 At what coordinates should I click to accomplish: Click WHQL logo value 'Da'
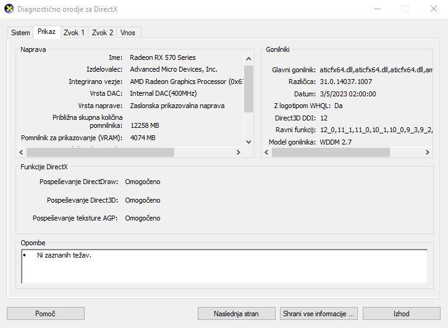point(338,106)
